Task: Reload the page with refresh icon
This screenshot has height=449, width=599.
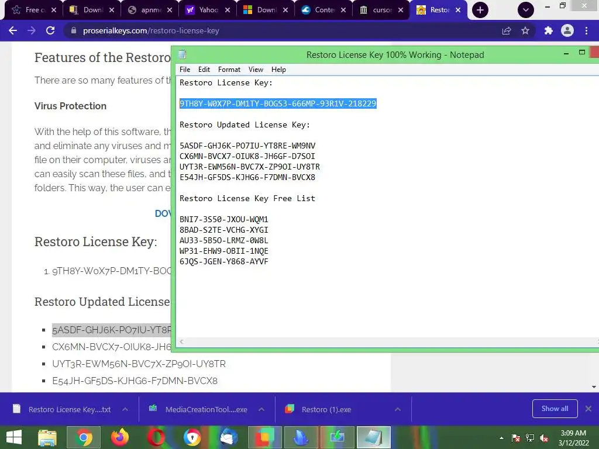Action: [50, 31]
